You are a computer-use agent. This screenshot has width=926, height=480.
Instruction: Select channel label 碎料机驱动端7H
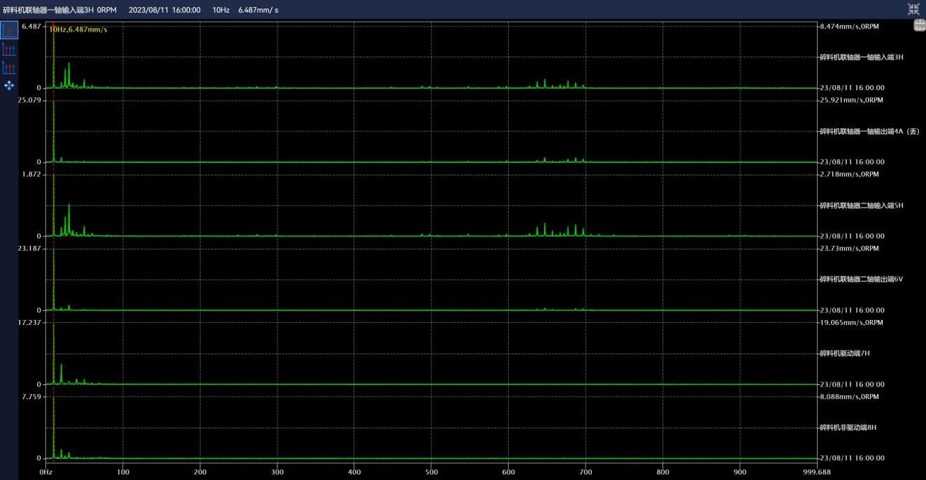coord(844,354)
